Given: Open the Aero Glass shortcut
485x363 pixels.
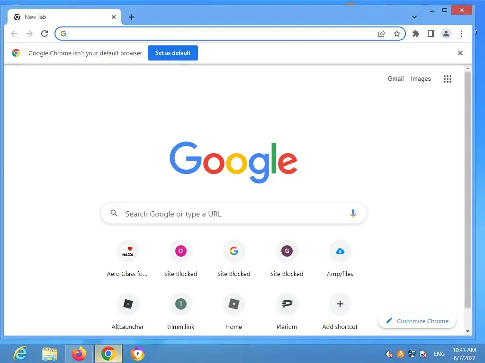Looking at the screenshot, I should pos(127,259).
